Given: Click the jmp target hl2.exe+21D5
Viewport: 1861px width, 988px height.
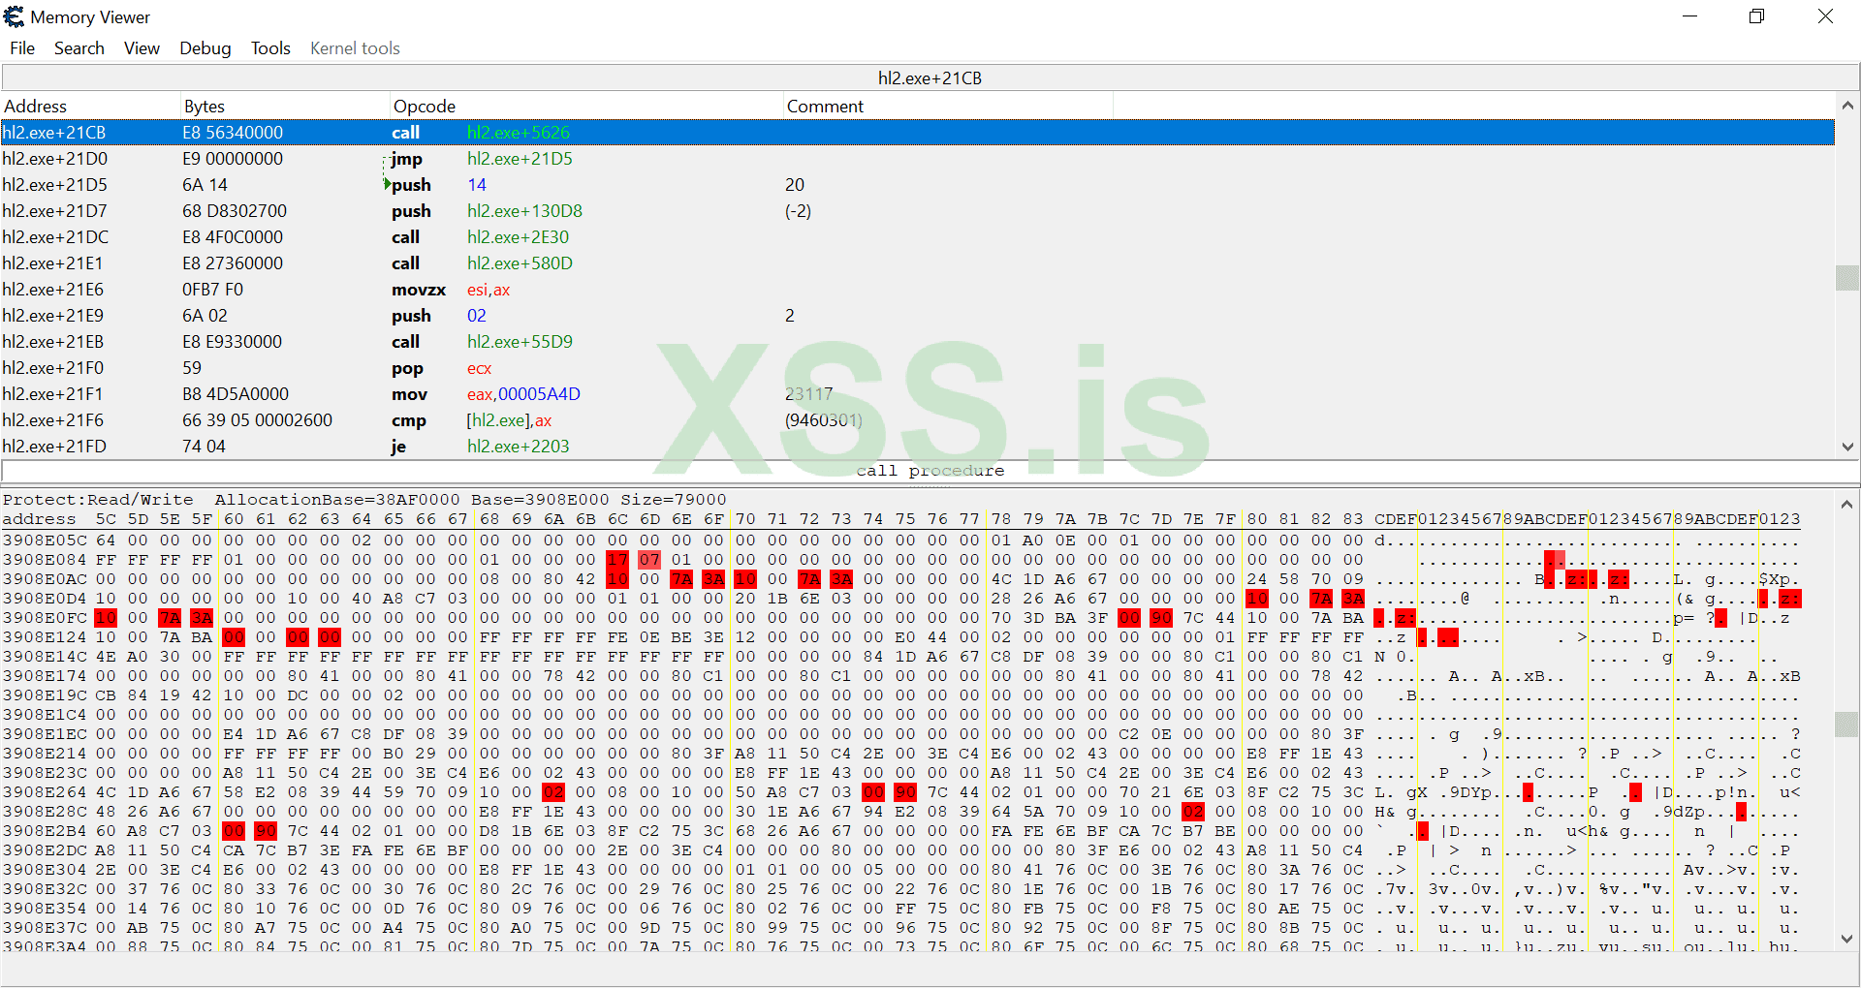Looking at the screenshot, I should pyautogui.click(x=520, y=159).
